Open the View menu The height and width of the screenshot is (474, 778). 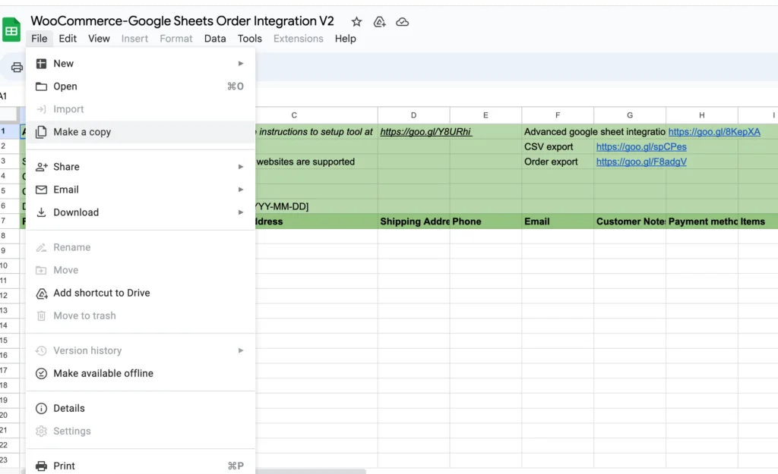click(x=99, y=39)
